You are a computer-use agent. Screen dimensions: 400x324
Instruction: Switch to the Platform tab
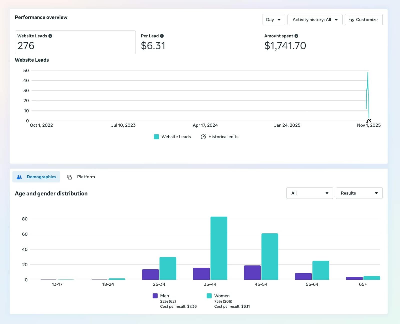pos(81,177)
